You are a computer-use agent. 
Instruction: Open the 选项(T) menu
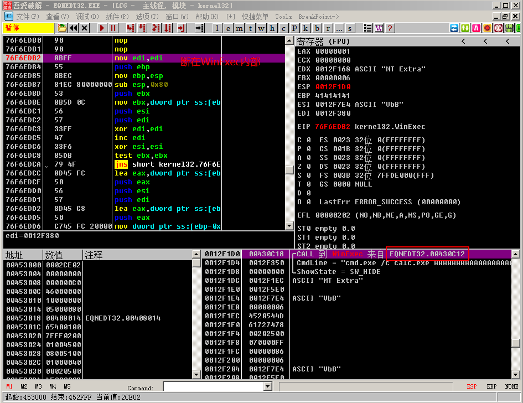coord(147,17)
